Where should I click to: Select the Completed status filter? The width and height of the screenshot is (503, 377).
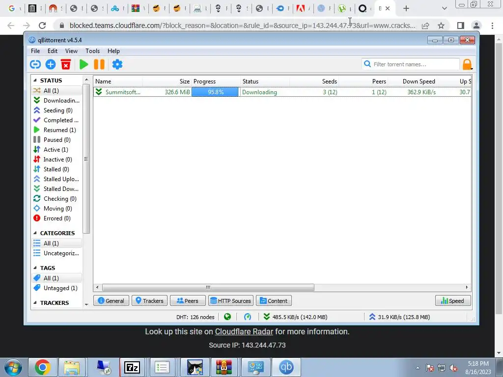[x=57, y=120]
